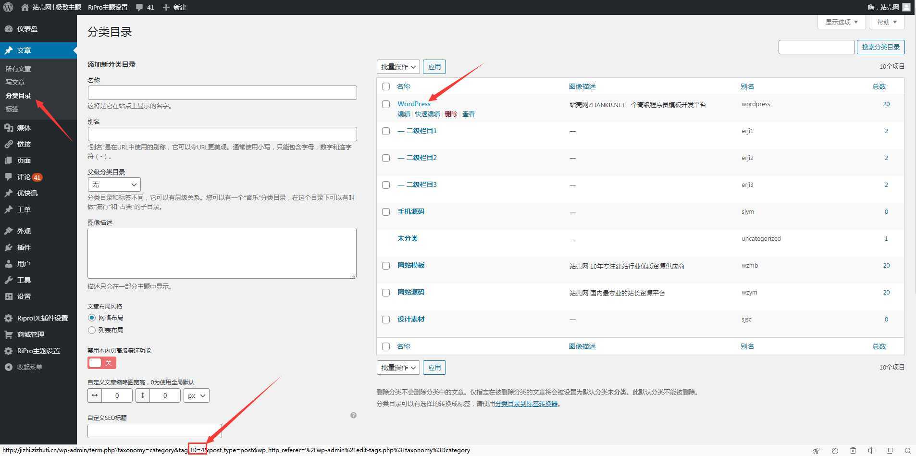Click the 收起菜单 collapse arrow icon
Image resolution: width=916 pixels, height=456 pixels.
[9, 367]
